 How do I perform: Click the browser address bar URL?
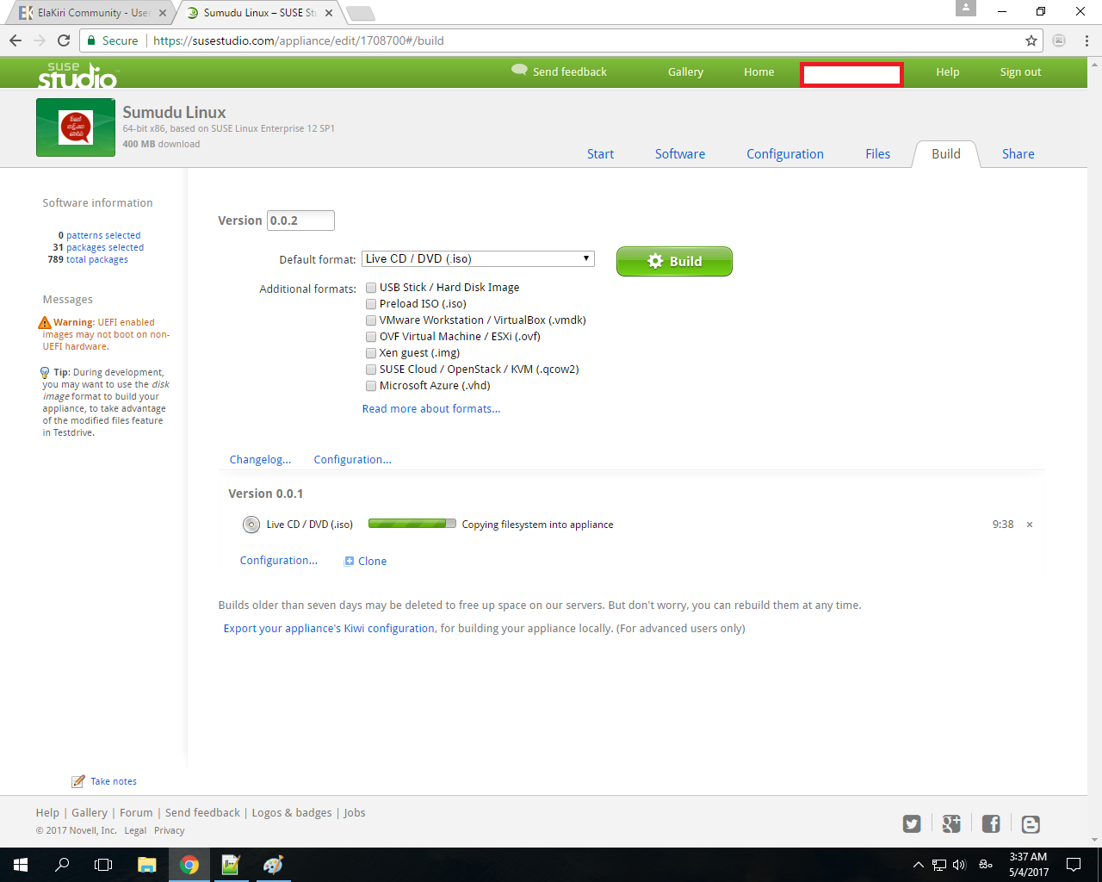(299, 40)
